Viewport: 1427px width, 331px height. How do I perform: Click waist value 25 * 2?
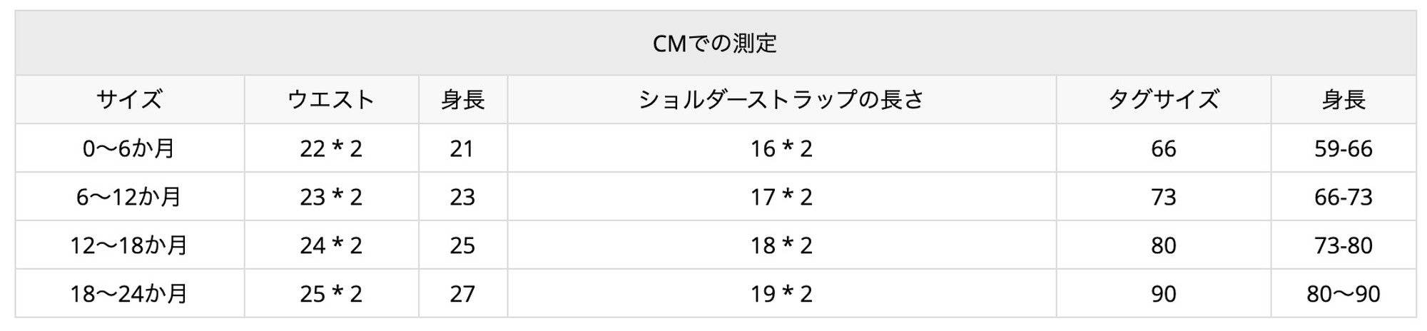(331, 294)
